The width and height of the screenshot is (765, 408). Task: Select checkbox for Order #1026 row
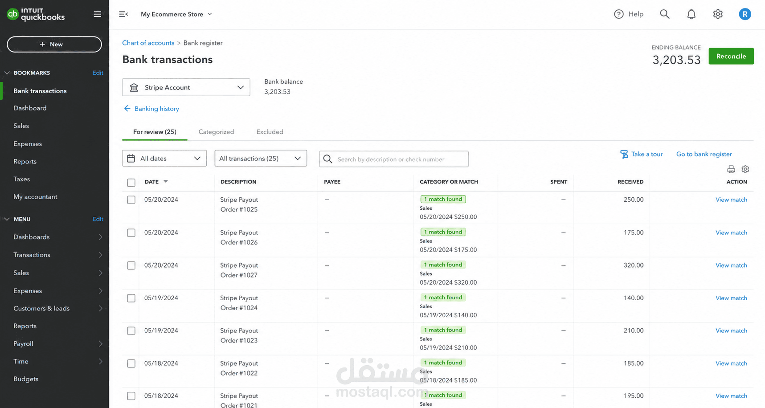tap(131, 233)
